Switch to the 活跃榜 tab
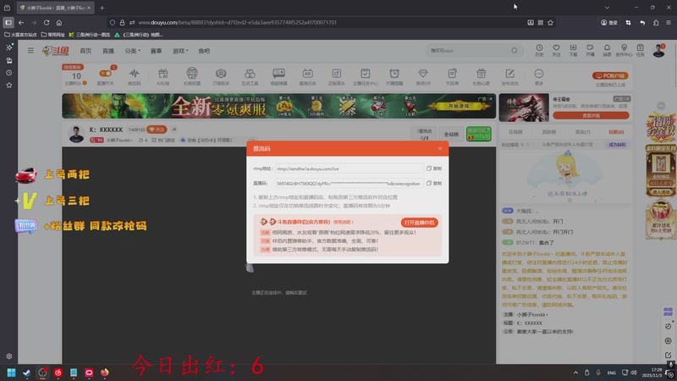The width and height of the screenshot is (677, 381). pyautogui.click(x=549, y=132)
